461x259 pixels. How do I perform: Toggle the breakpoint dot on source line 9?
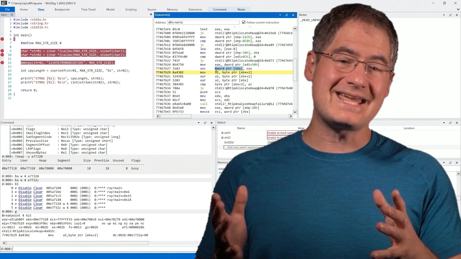2,51
